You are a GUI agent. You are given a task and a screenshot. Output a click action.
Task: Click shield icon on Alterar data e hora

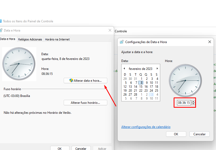click(71, 80)
